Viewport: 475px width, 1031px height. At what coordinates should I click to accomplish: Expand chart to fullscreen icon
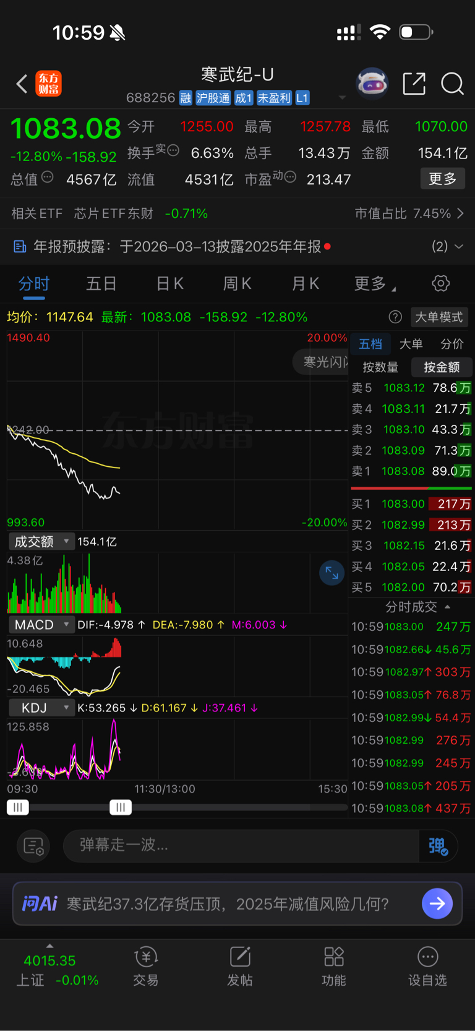[x=332, y=573]
